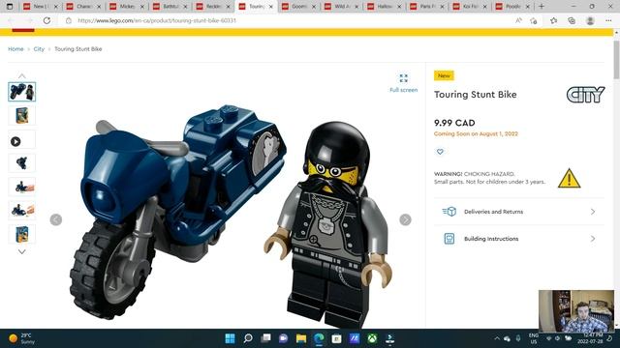This screenshot has height=348, width=620.
Task: Open Windows taskbar Search
Action: pos(248,338)
